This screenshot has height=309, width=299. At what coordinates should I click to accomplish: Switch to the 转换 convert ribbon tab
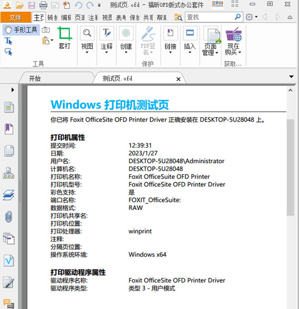point(52,17)
